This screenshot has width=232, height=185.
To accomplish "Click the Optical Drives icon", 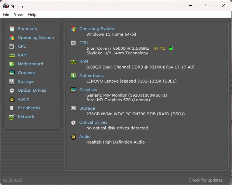I will click(x=12, y=90).
